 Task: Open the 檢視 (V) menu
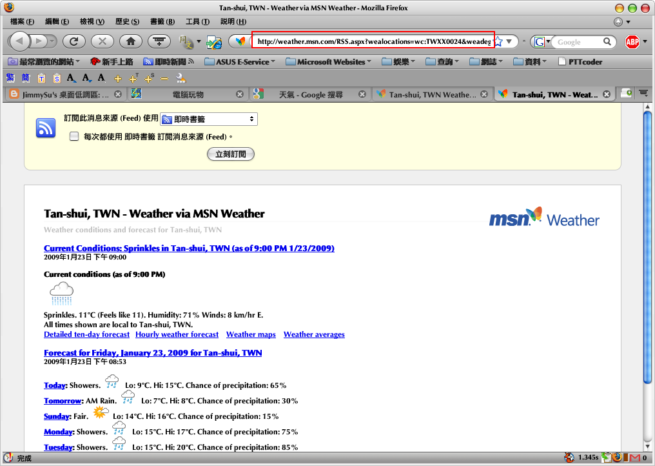click(92, 21)
